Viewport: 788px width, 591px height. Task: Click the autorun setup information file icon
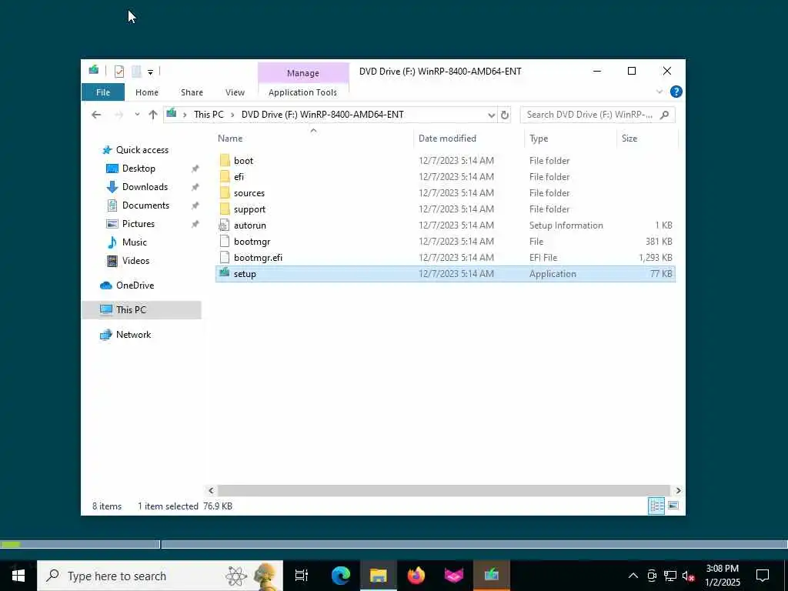tap(225, 225)
